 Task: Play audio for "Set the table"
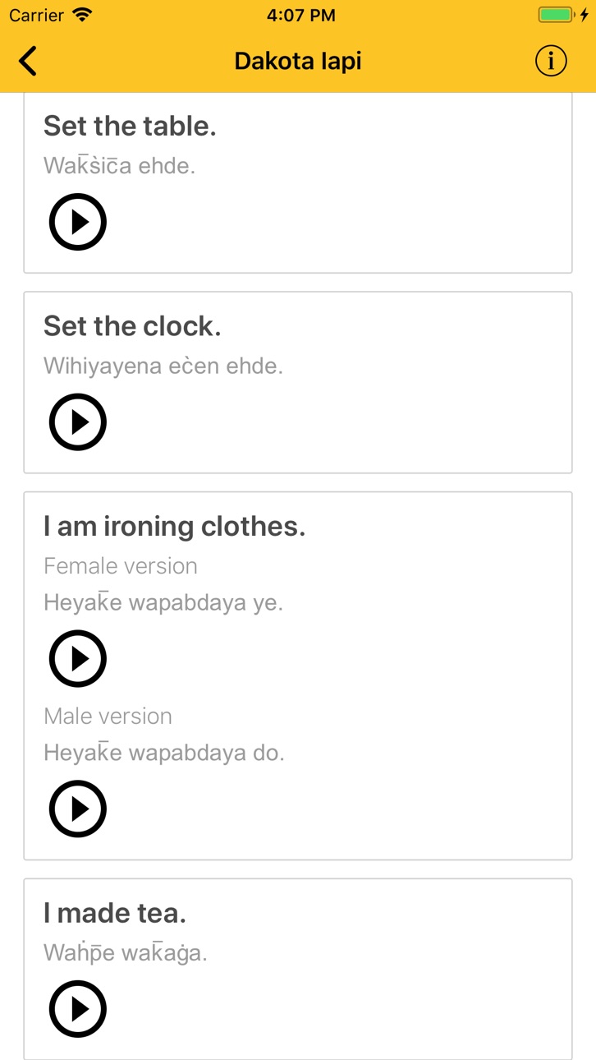[x=78, y=222]
